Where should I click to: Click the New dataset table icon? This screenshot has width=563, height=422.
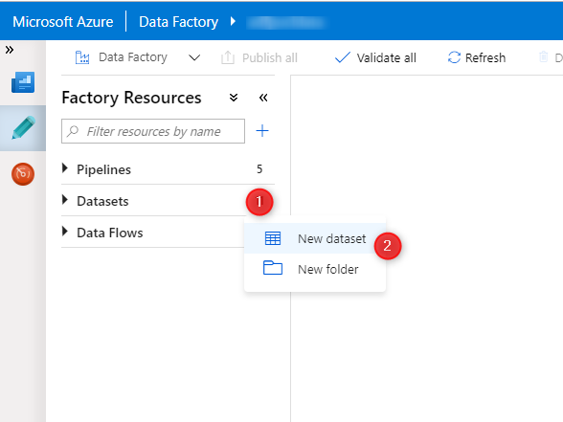273,238
